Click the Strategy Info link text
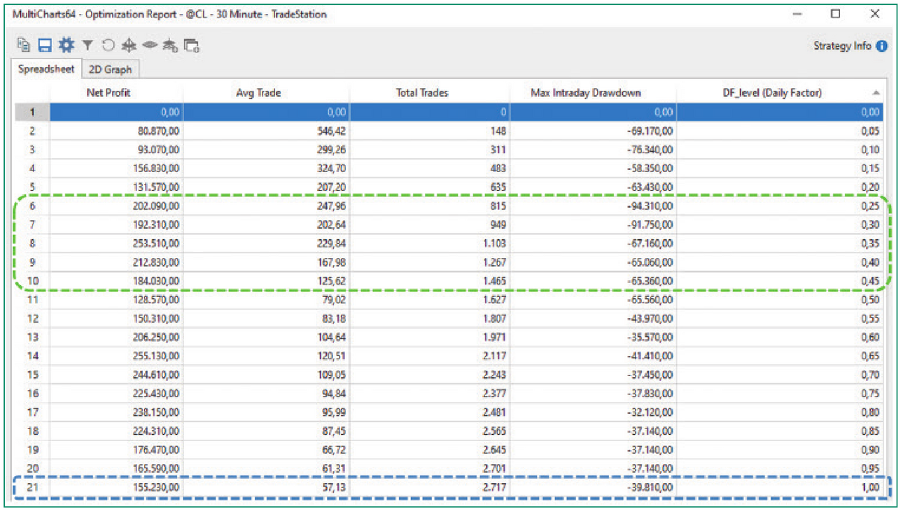The width and height of the screenshot is (903, 511). [x=842, y=46]
